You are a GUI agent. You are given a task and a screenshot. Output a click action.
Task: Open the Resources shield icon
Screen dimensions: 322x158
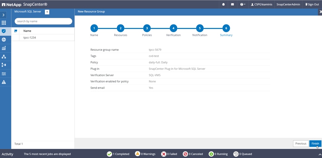pos(4,31)
